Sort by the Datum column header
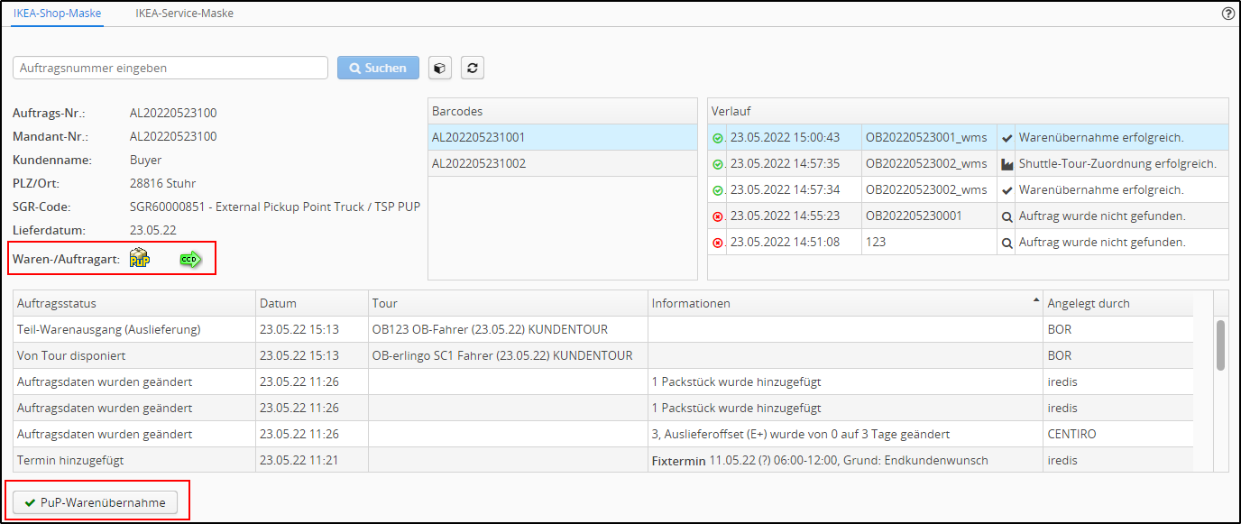1241x524 pixels. (x=312, y=303)
